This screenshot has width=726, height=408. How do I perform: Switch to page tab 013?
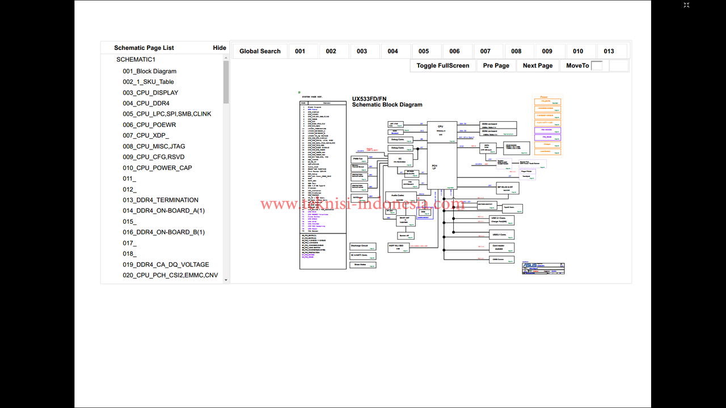(x=609, y=51)
